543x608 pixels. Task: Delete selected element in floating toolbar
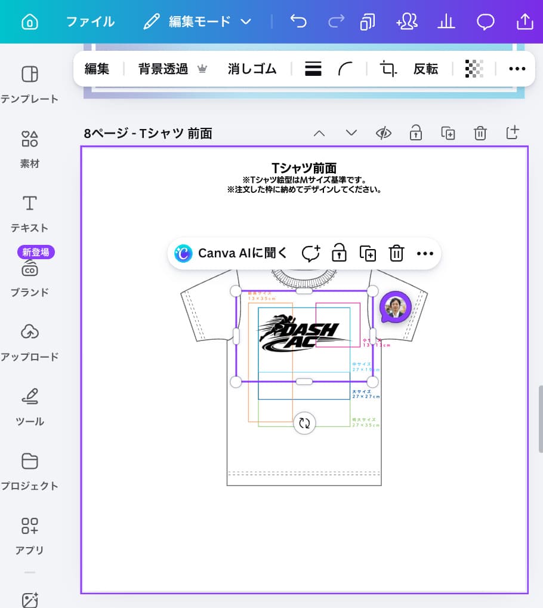[396, 254]
